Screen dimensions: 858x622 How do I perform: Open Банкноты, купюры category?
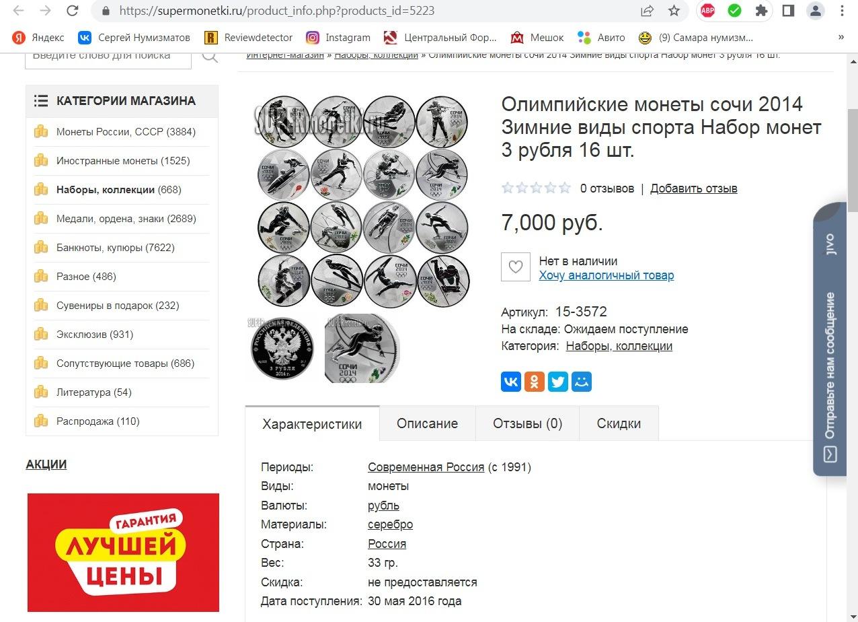click(116, 248)
